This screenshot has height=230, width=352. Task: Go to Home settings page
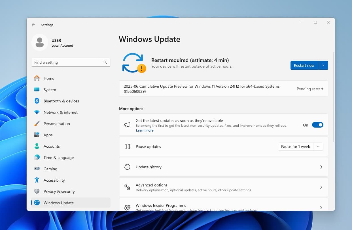(x=71, y=78)
